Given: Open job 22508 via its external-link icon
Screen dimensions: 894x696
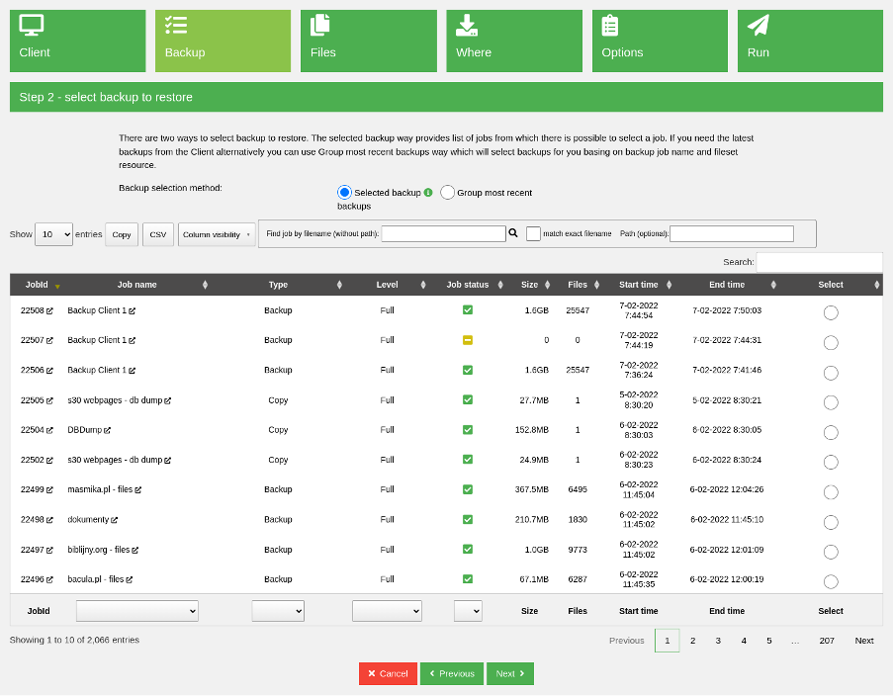Looking at the screenshot, I should point(50,310).
